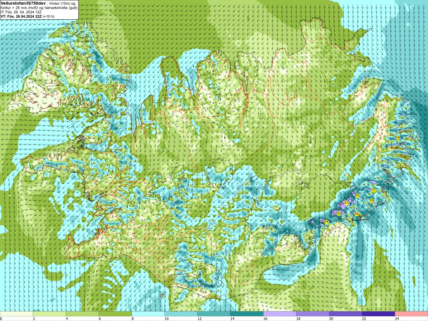The image size is (428, 321).
Task: Click the yellow gust label 32
Action: point(338,213)
